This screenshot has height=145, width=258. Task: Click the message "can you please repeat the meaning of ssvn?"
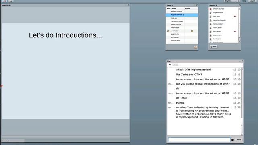tap(202, 84)
